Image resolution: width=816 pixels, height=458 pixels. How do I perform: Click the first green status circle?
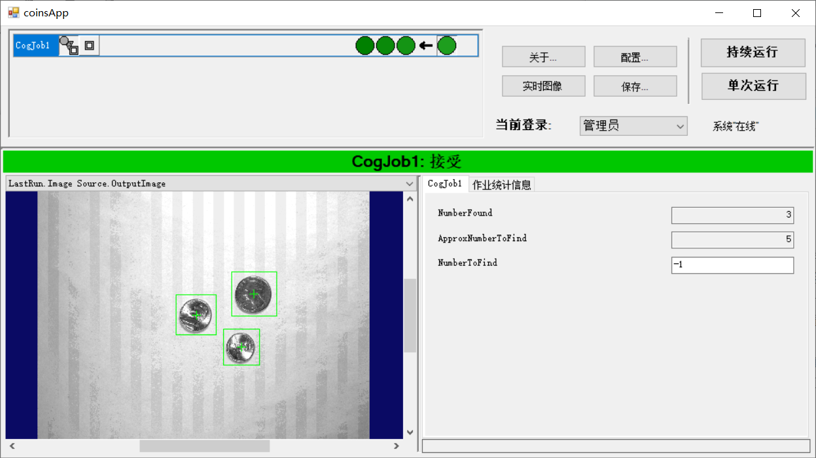364,46
